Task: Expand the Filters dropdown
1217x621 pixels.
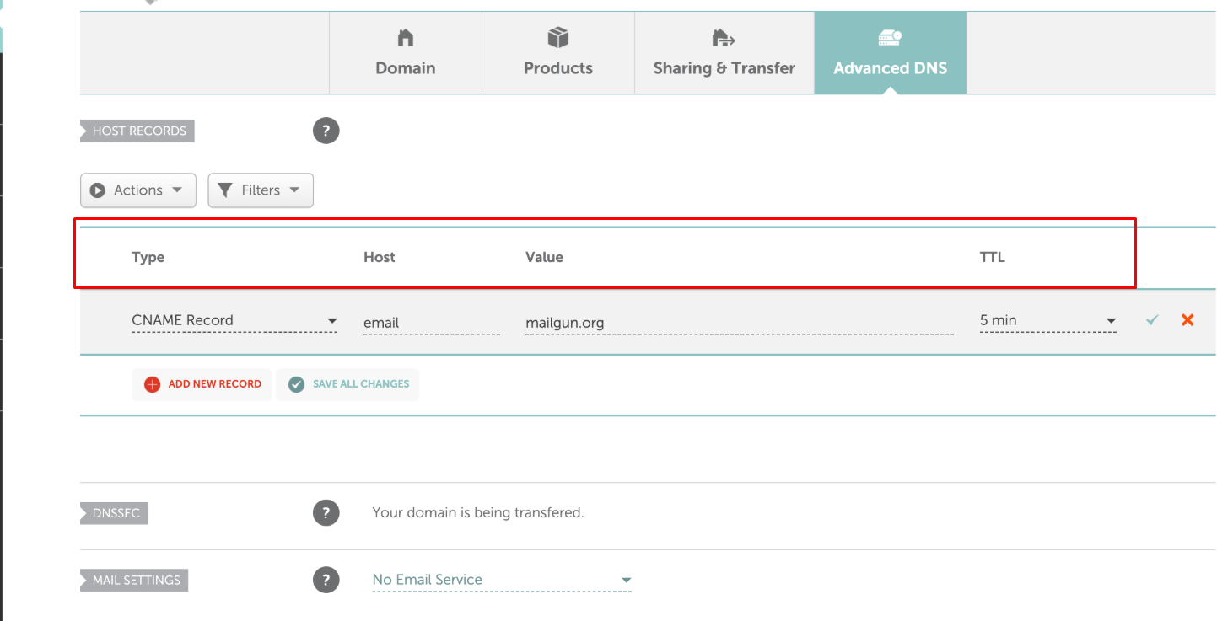Action: [x=261, y=190]
